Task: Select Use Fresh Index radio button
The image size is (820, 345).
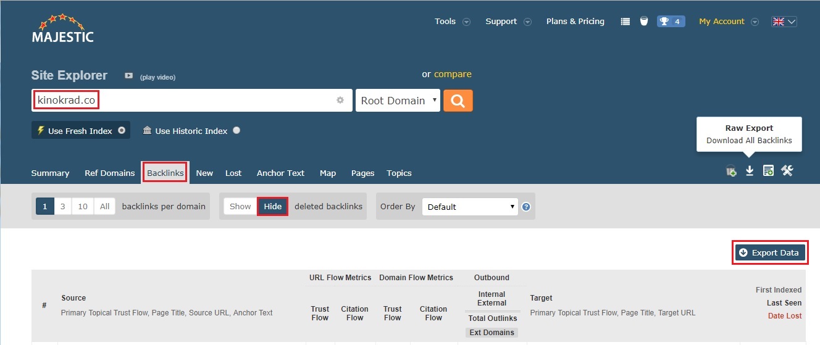Action: (x=122, y=131)
